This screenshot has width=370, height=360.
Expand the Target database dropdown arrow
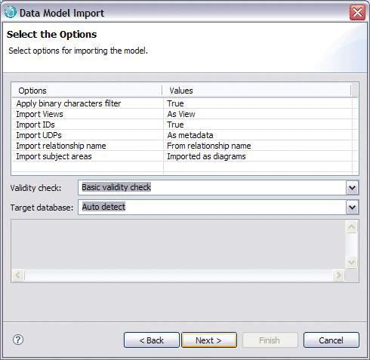pos(353,208)
